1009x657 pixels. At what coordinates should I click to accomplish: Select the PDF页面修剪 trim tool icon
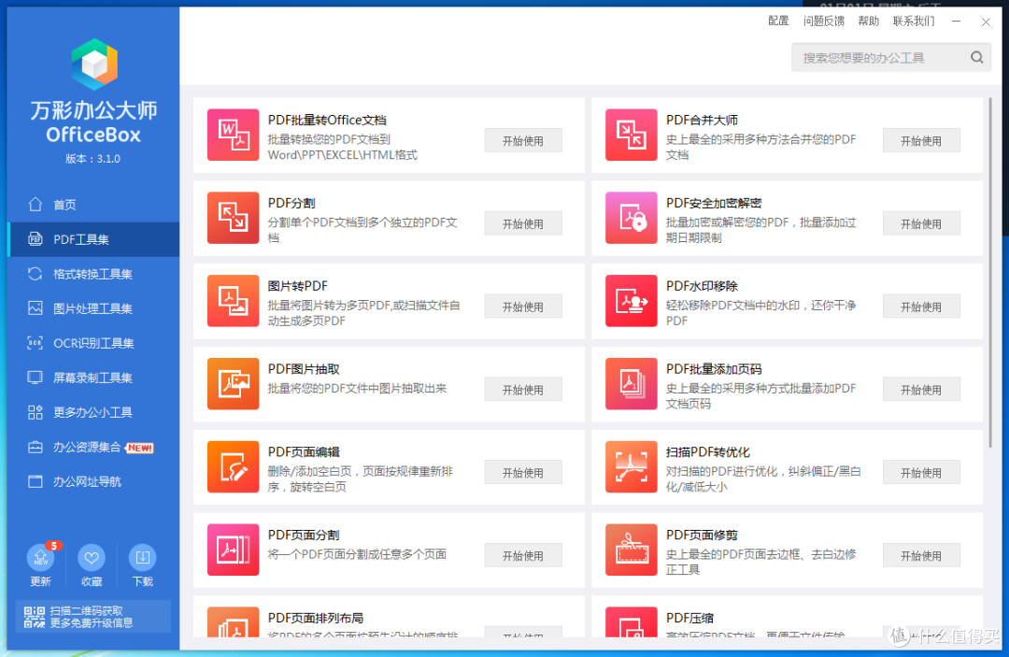[631, 550]
